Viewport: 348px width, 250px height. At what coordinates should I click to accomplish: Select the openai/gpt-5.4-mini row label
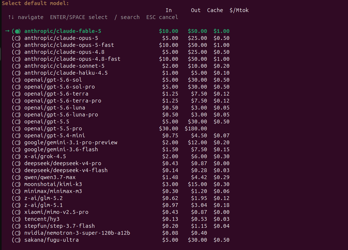[55, 135]
